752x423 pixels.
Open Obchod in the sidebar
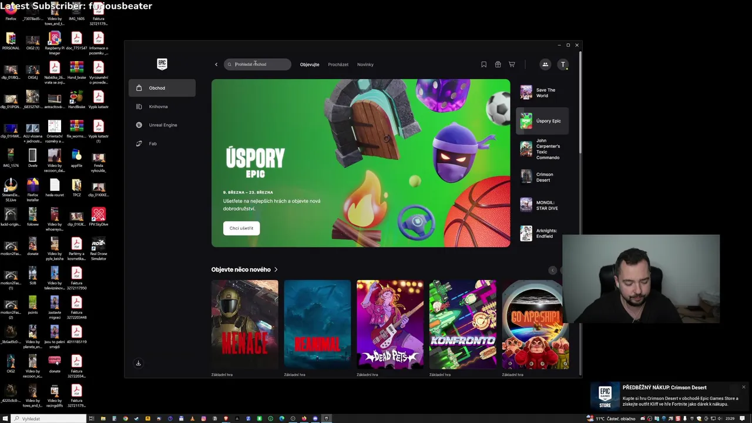pos(162,88)
